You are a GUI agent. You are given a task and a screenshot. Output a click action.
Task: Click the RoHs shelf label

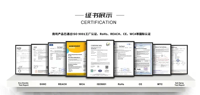click(121, 84)
